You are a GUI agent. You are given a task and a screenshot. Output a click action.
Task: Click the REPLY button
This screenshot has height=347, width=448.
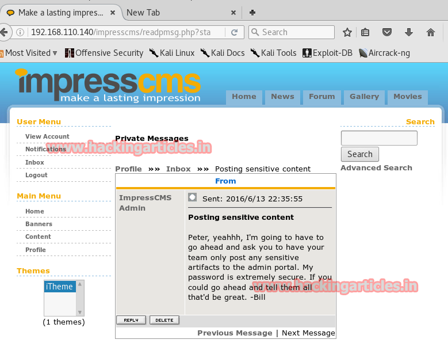(x=131, y=320)
